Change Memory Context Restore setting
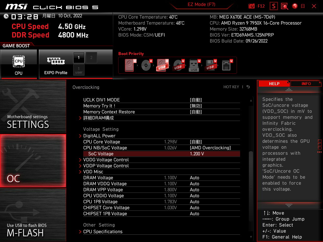Image resolution: width=323 pixels, height=242 pixels. (x=196, y=112)
